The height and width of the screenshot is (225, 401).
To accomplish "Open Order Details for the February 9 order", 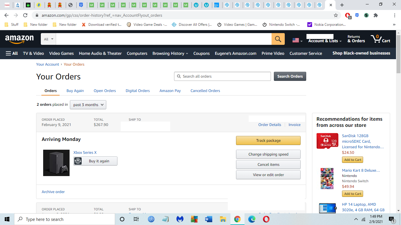I will (270, 125).
